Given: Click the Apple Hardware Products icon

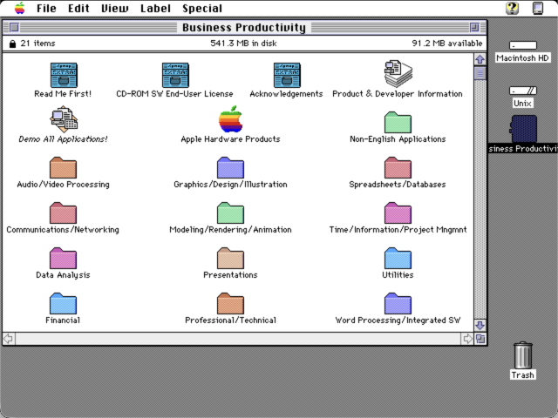Looking at the screenshot, I should (x=230, y=119).
